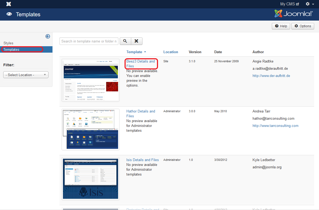Image resolution: width=319 pixels, height=210 pixels.
Task: Click email admin@joomla.org
Action: pyautogui.click(x=267, y=167)
